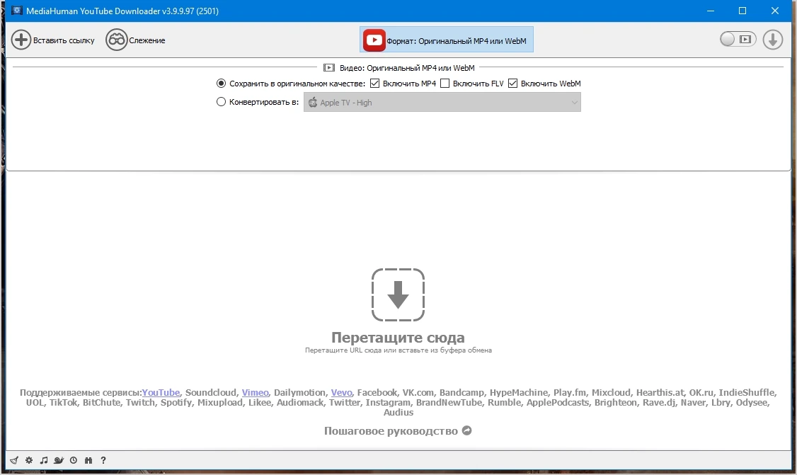Click the plus icon to paste link

point(21,40)
